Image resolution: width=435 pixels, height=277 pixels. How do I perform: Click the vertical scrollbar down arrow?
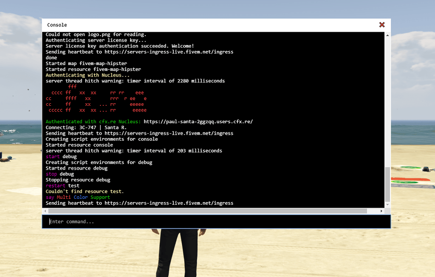(x=387, y=204)
